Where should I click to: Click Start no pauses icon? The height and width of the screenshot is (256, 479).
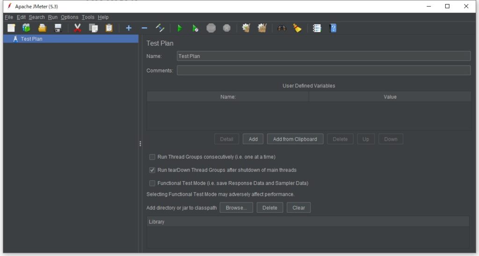[196, 28]
